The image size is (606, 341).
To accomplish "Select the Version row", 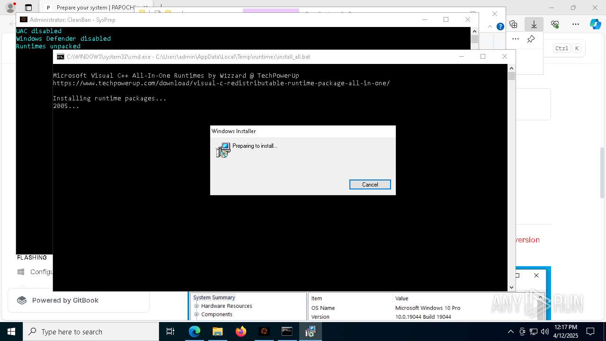I will (x=320, y=317).
